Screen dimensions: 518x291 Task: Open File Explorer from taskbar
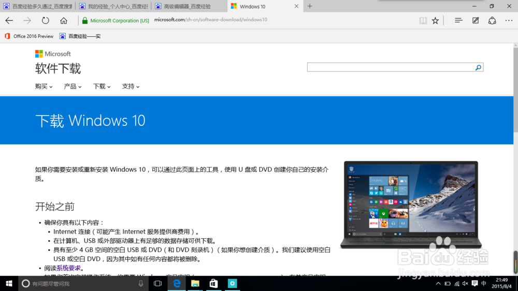195,283
